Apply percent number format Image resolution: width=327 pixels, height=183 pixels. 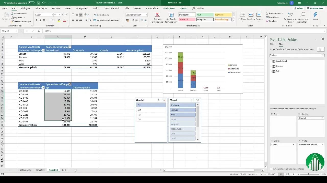pos(133,20)
